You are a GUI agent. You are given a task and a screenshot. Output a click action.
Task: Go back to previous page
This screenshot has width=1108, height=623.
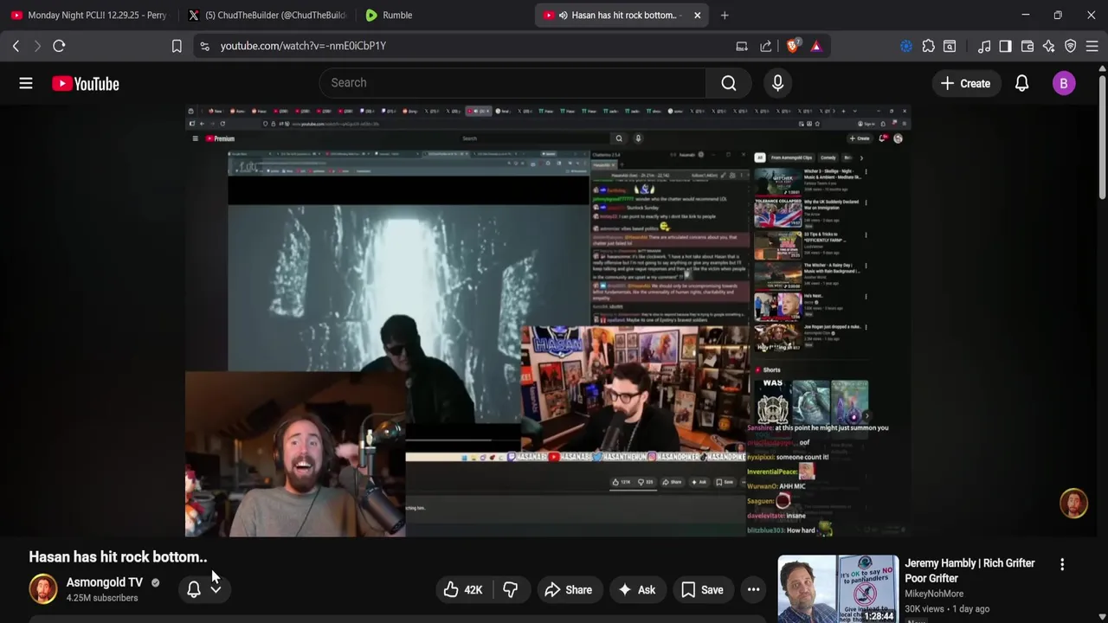point(16,46)
